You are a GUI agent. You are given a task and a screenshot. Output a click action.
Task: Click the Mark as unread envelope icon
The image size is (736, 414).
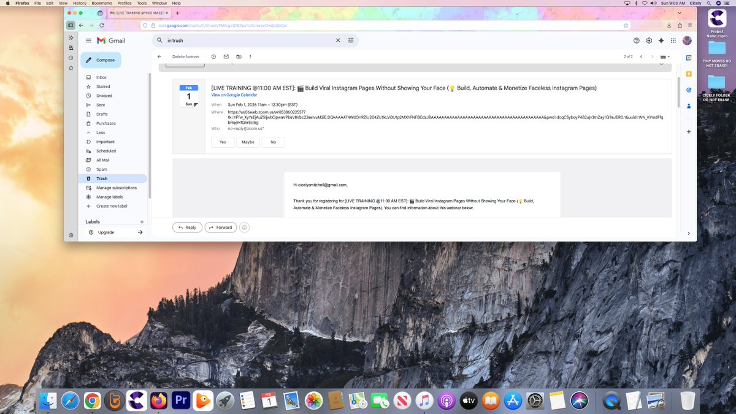(226, 56)
